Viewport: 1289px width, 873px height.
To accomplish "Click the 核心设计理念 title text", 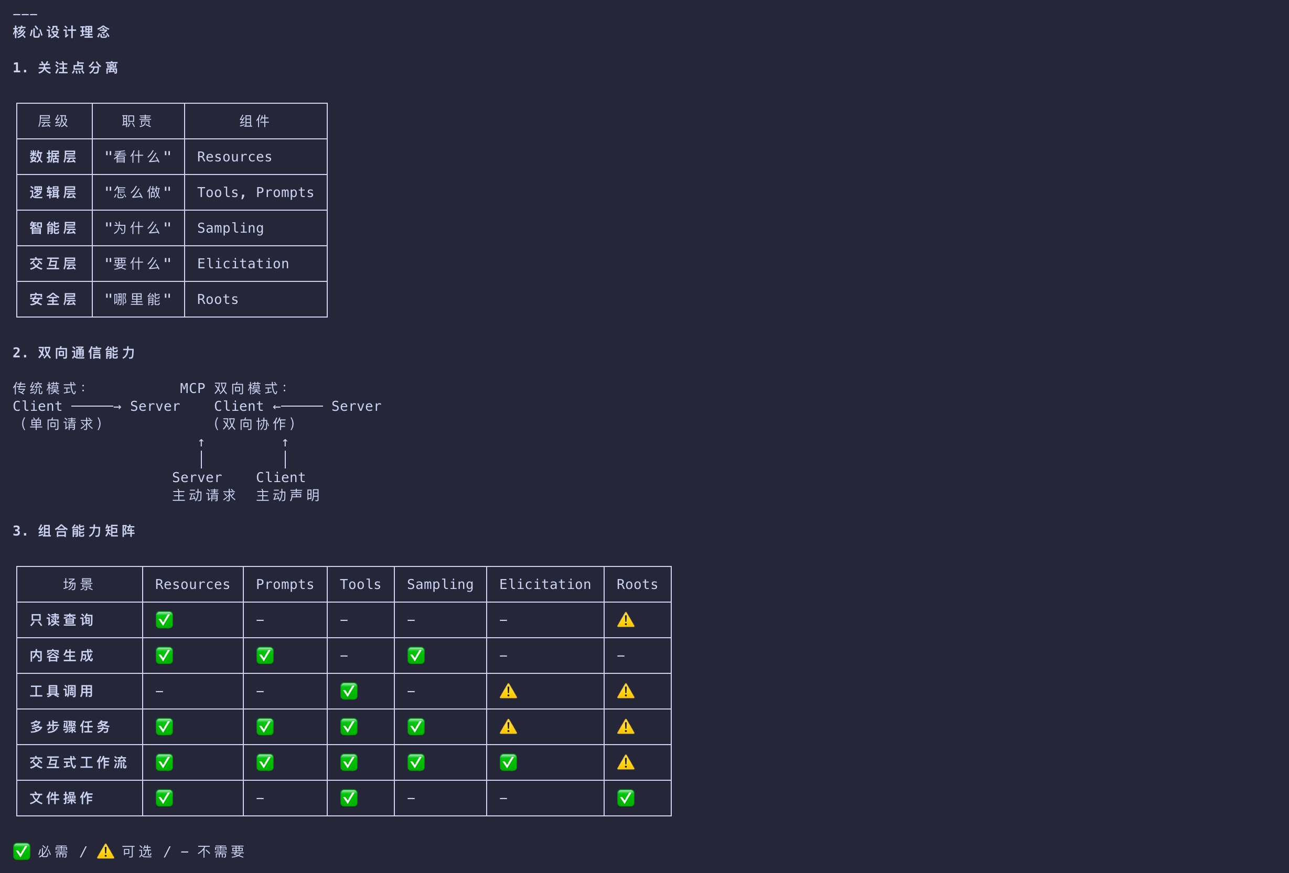I will 61,32.
